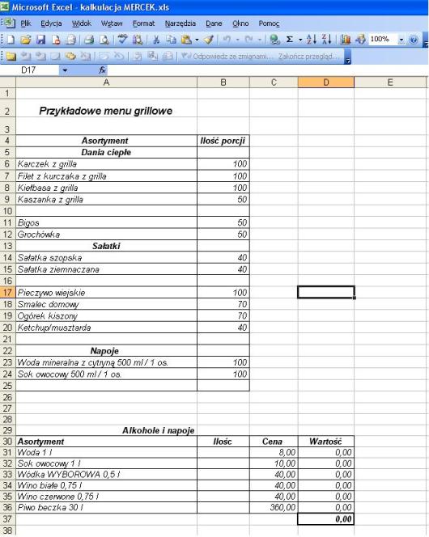The height and width of the screenshot is (537, 429).
Task: Sort descending Z to A
Action: pos(326,40)
